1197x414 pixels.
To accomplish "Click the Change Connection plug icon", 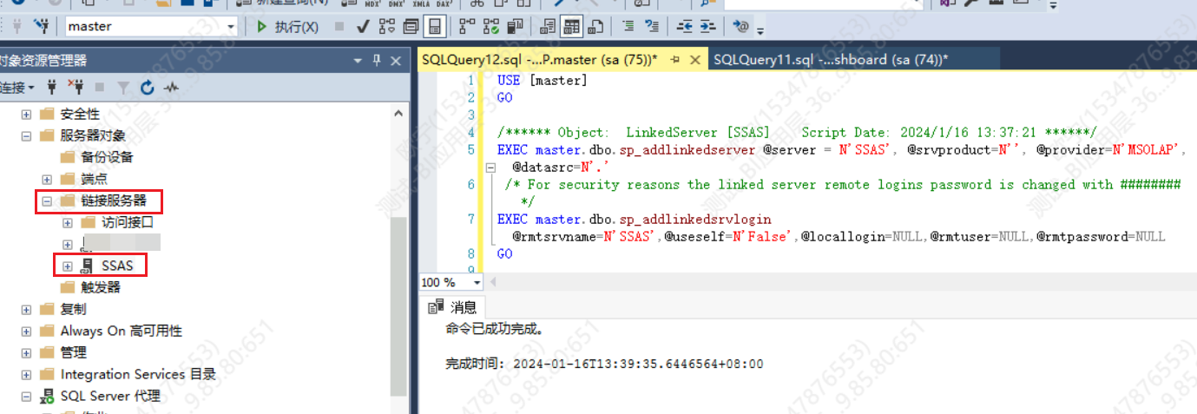I will point(41,26).
